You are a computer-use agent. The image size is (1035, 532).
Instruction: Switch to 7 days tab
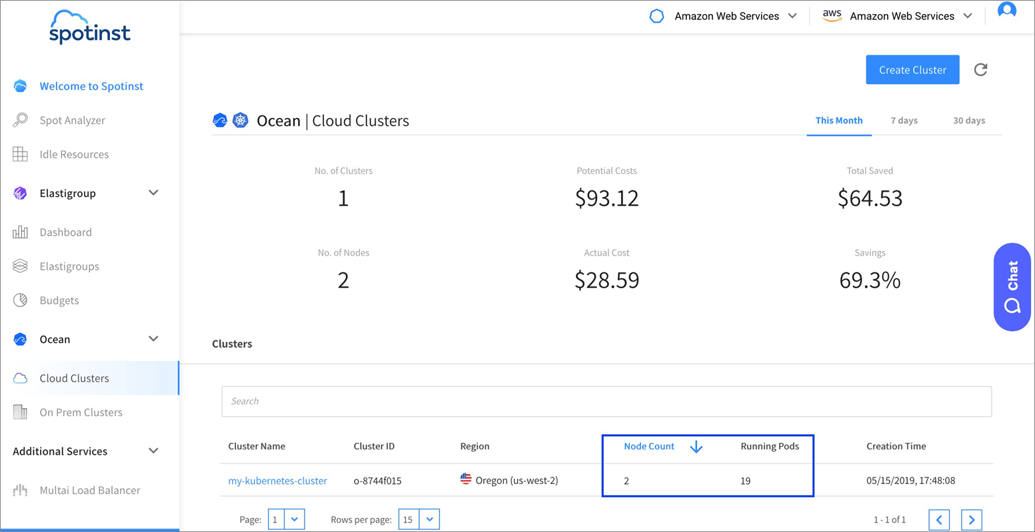(904, 121)
